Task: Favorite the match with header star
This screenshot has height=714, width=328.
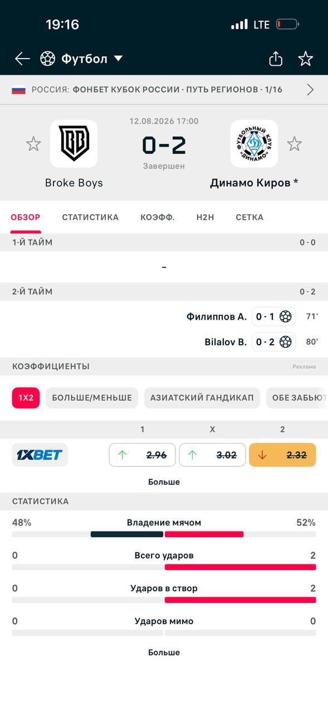Action: click(306, 59)
